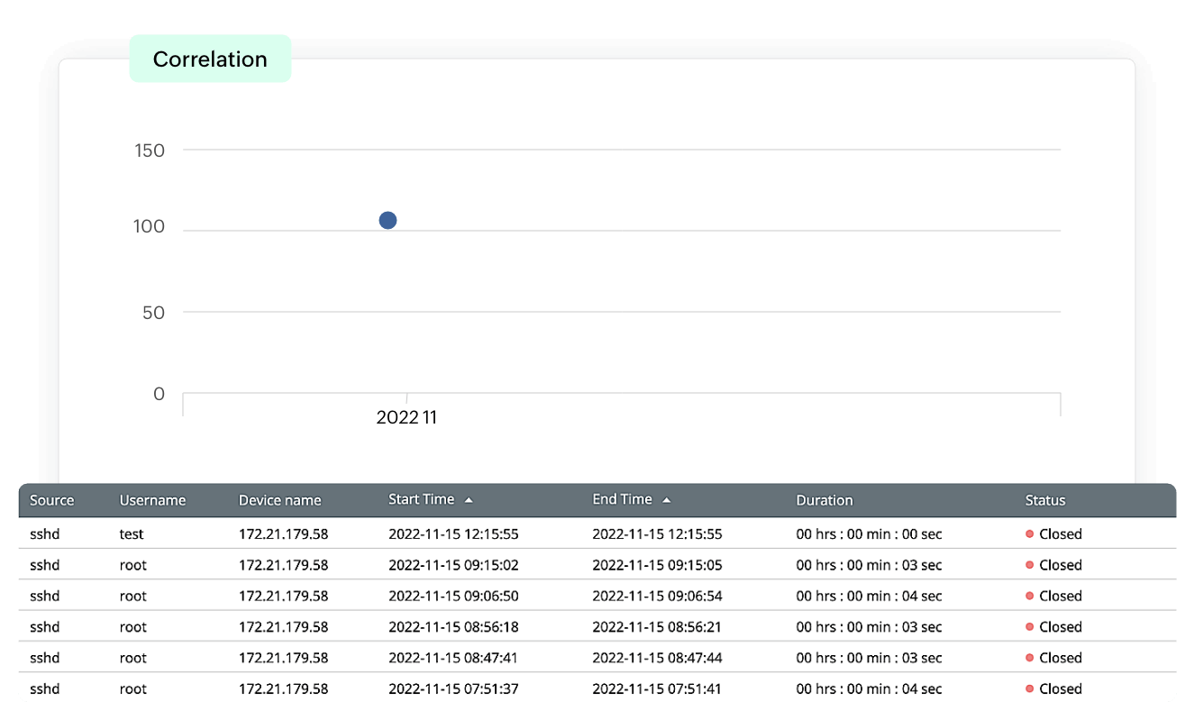The height and width of the screenshot is (702, 1194).
Task: Click the Correlation tab label
Action: [210, 59]
